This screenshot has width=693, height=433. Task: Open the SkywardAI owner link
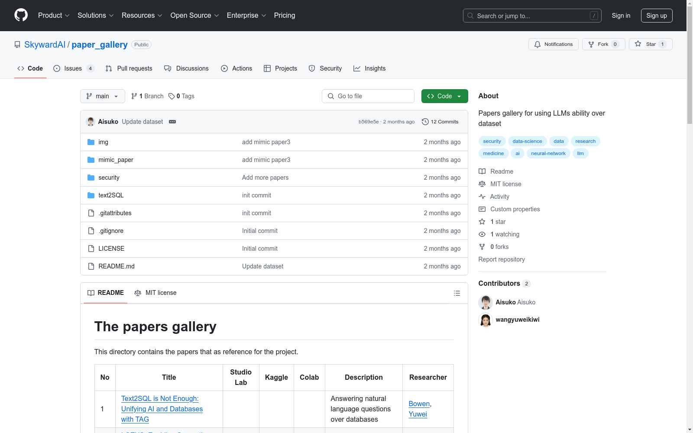pyautogui.click(x=45, y=45)
